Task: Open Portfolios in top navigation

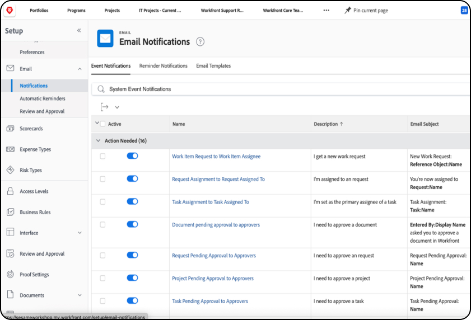Action: (39, 10)
